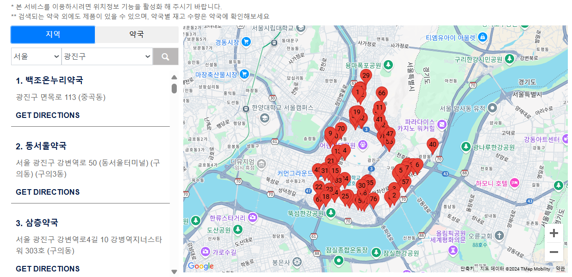The width and height of the screenshot is (572, 277).
Task: Select the '1. 백조온누리약국' title
Action: coord(50,80)
